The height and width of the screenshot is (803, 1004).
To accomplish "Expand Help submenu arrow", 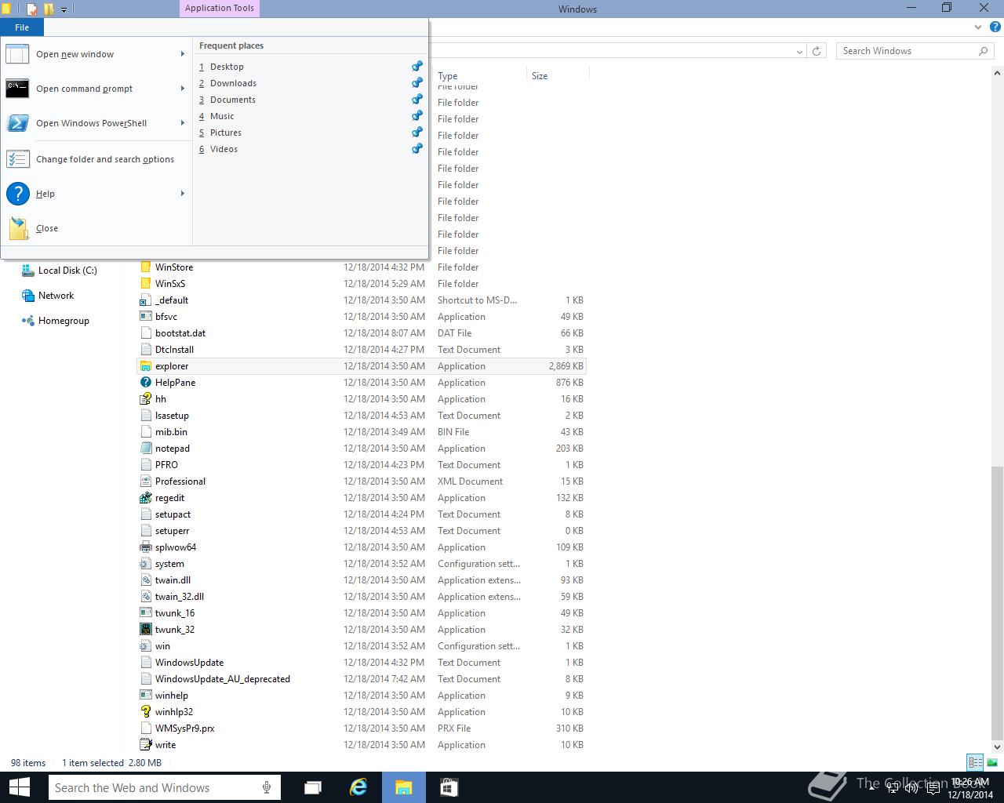I will pyautogui.click(x=183, y=194).
